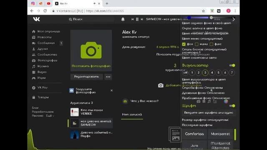Click the Редактировать button
The height and width of the screenshot is (150, 267).
[86, 77]
